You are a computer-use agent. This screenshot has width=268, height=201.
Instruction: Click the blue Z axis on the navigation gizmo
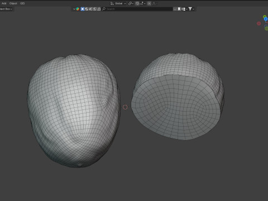point(266,19)
